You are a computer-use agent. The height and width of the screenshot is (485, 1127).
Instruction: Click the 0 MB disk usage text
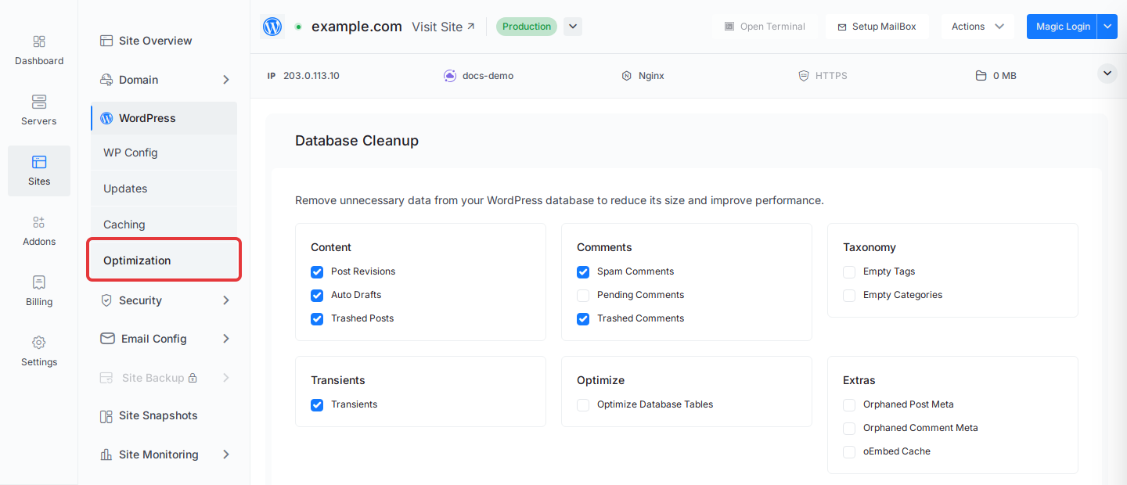click(x=1005, y=76)
